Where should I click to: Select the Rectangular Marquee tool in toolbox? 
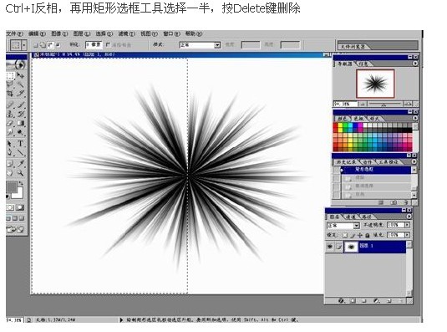click(x=10, y=75)
